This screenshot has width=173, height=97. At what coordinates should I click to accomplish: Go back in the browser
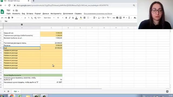(x=1, y=5)
